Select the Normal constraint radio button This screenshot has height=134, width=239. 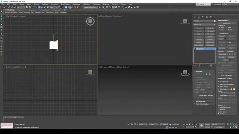pos(227,30)
